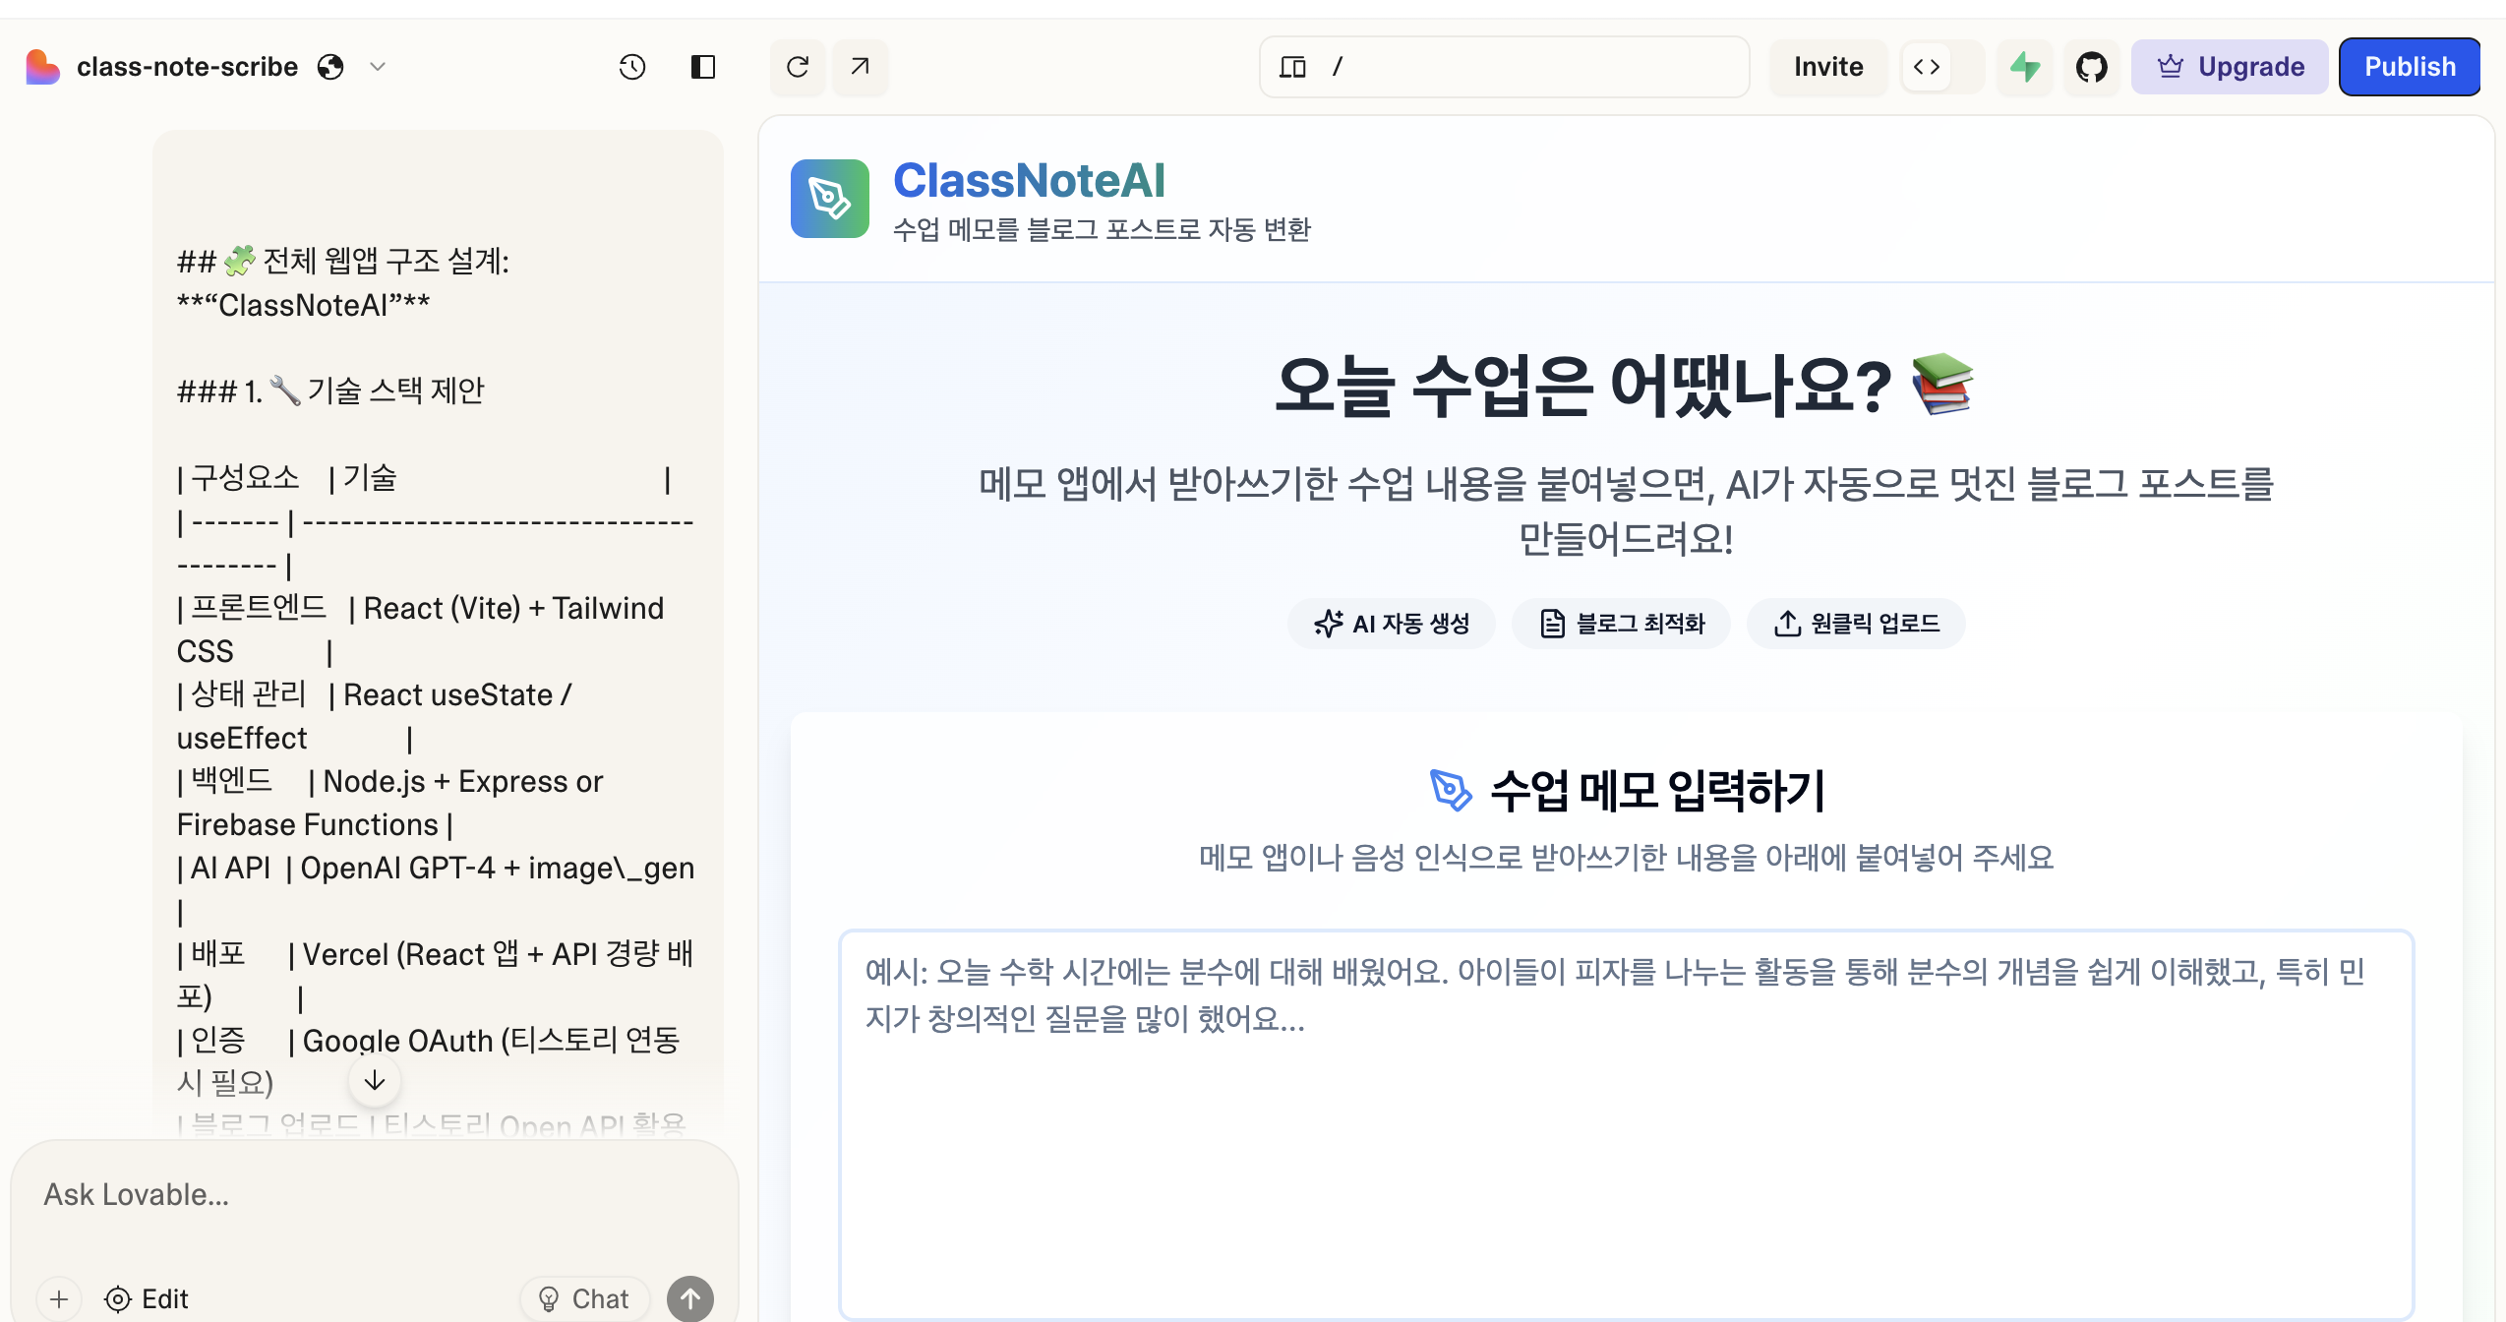Open preview in new tab arrow
This screenshot has width=2506, height=1322.
860,67
